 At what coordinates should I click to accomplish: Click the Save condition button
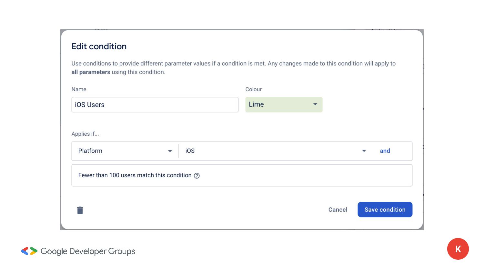pos(385,209)
